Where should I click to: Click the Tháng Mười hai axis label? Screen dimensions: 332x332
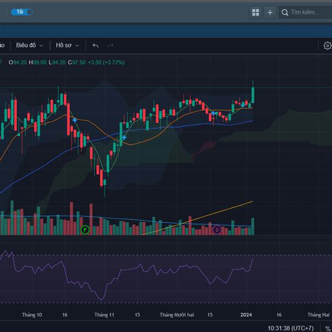tap(177, 315)
